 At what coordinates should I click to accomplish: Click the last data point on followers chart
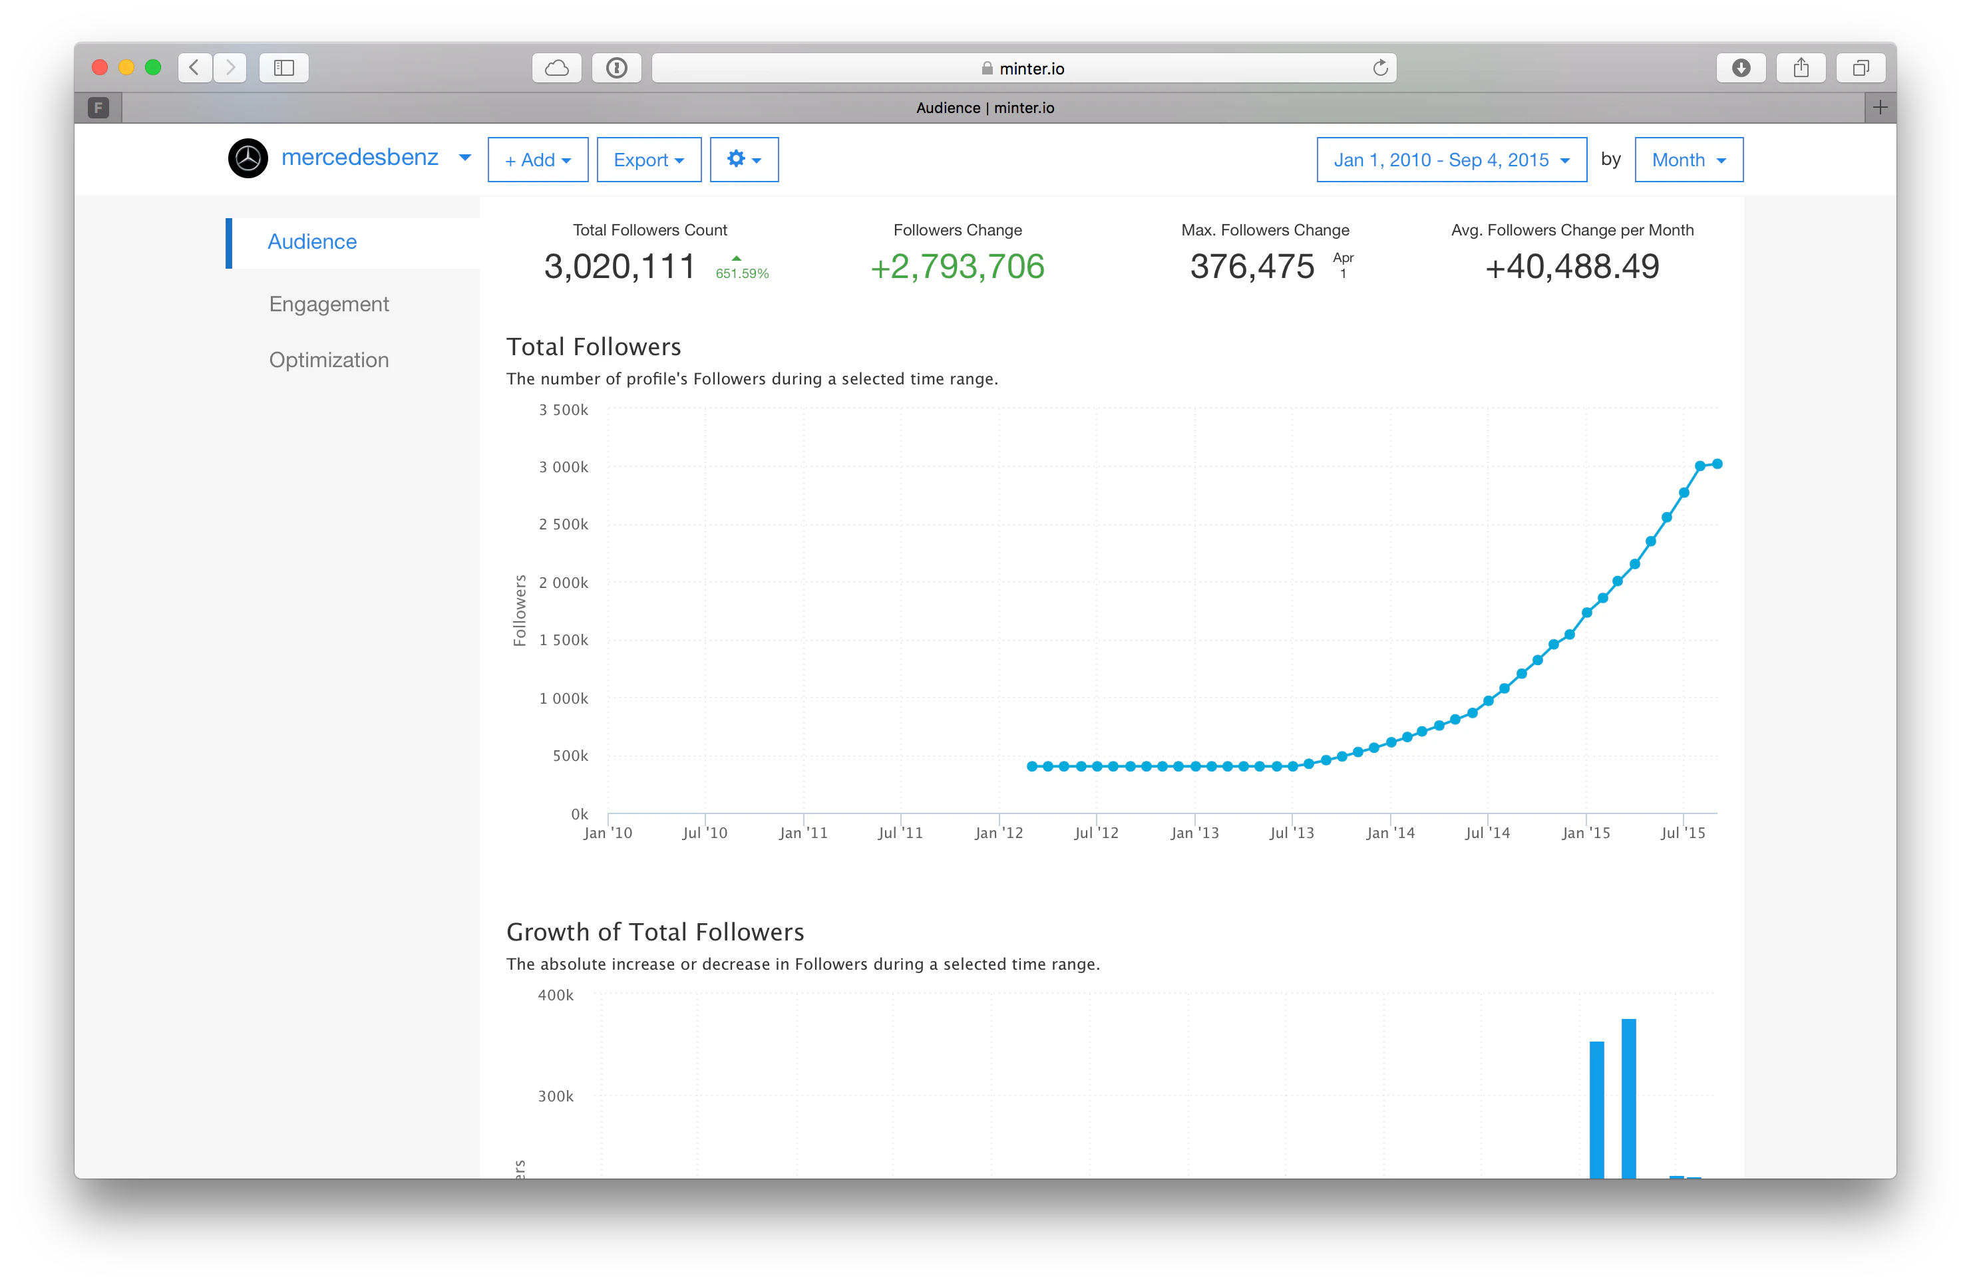[x=1717, y=464]
